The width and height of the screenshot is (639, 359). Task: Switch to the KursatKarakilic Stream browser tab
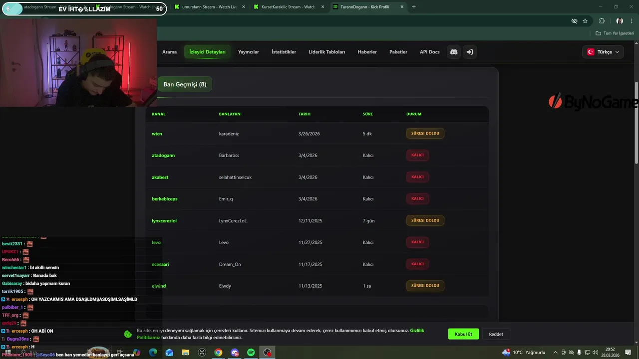[x=288, y=7]
